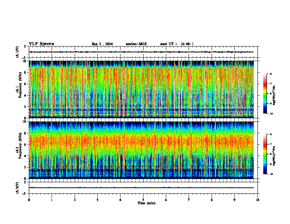The height and width of the screenshot is (224, 290).
Task: Click the "-8" label on upper colorbar
Action: click(270, 94)
